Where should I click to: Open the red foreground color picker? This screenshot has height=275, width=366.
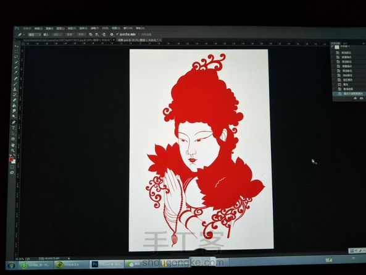11,159
